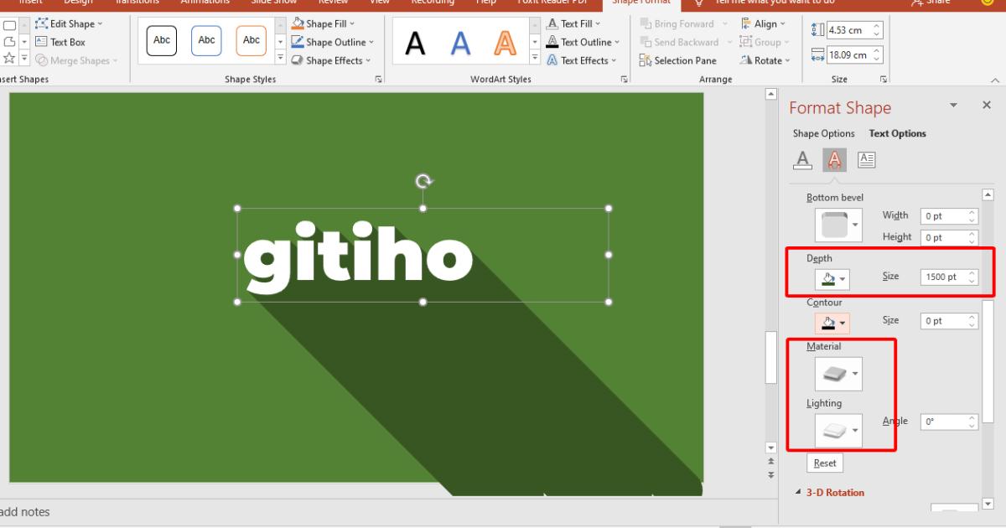The image size is (1006, 528).
Task: Share the presentation
Action: pyautogui.click(x=931, y=3)
